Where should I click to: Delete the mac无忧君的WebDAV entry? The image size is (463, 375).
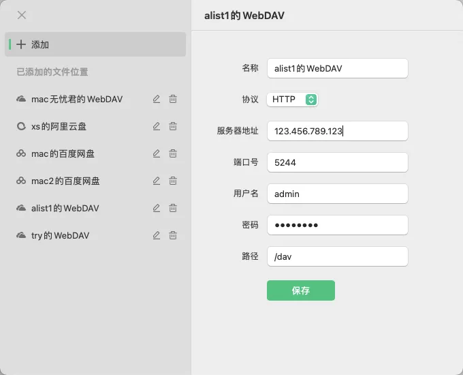click(x=173, y=99)
